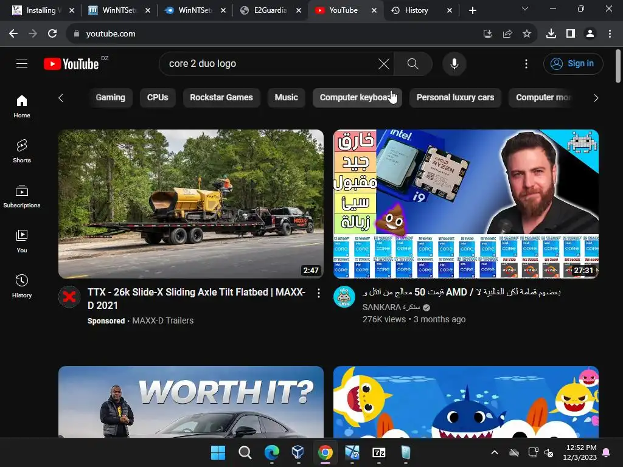The image size is (623, 467).
Task: Switch to the Installing tab
Action: coord(41,10)
